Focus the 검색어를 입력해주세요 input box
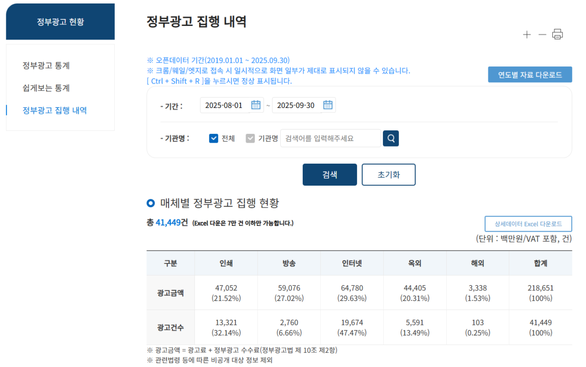This screenshot has width=586, height=367. tap(330, 138)
